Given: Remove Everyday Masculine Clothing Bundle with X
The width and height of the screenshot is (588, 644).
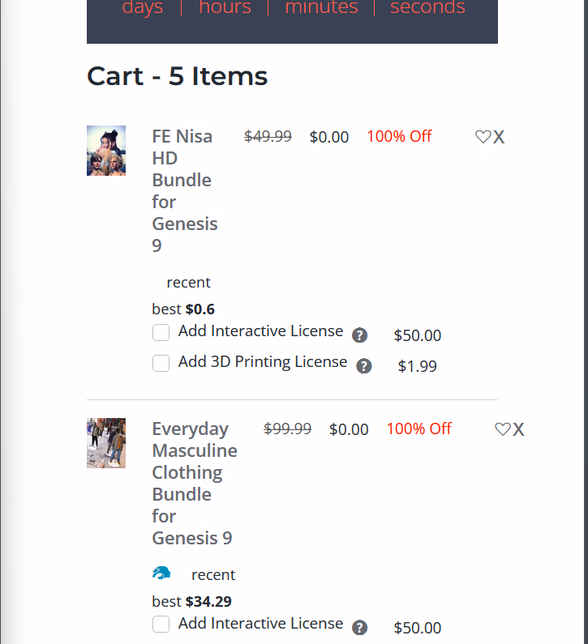Looking at the screenshot, I should coord(519,430).
